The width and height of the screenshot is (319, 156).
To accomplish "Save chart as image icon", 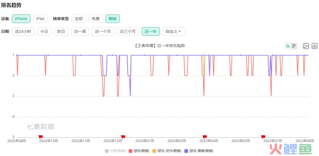I will (x=306, y=46).
